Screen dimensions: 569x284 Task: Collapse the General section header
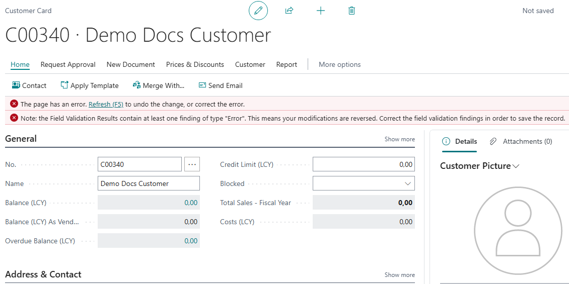[21, 139]
